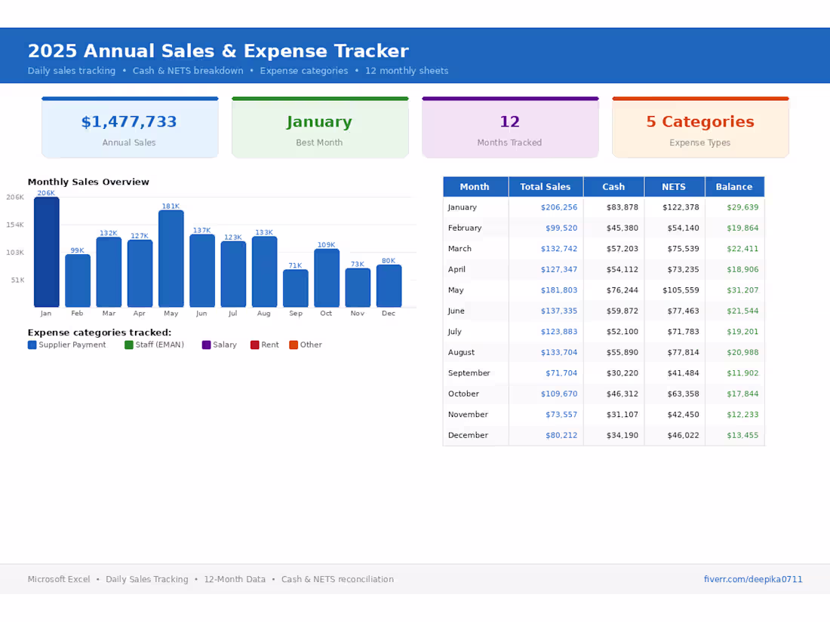This screenshot has width=830, height=622.
Task: Select February total sales $99,520
Action: pos(561,228)
